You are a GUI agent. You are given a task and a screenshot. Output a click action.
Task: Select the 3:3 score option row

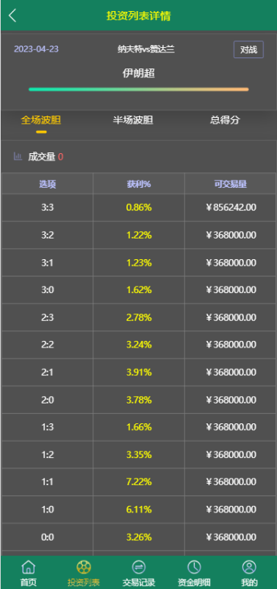coord(139,208)
